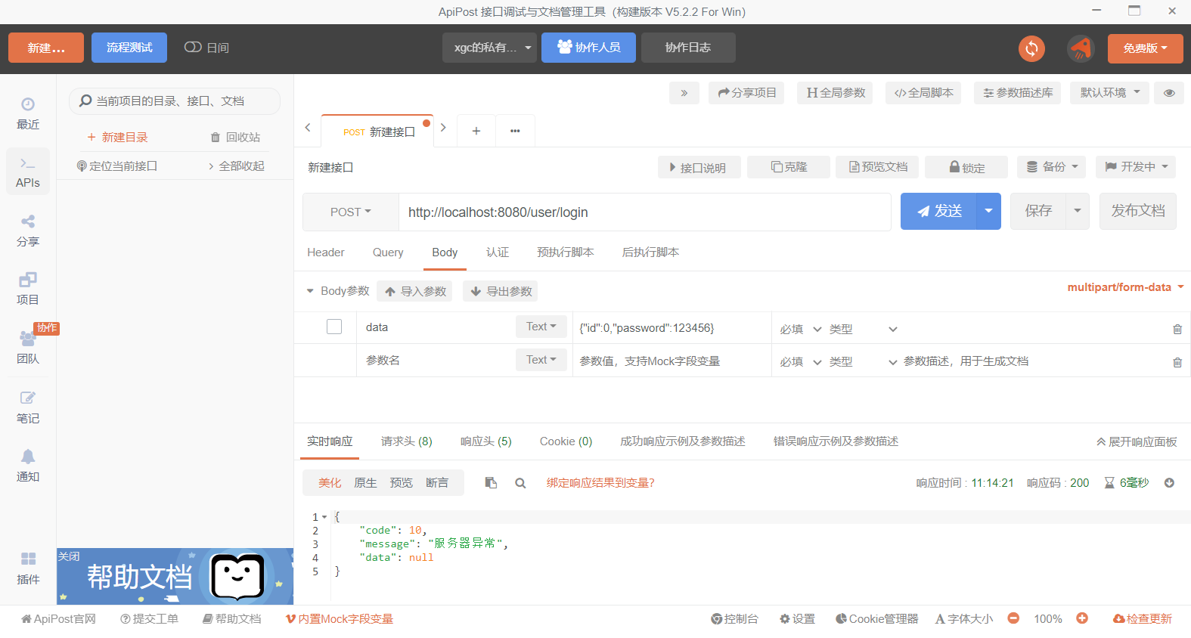Image resolution: width=1191 pixels, height=638 pixels.
Task: Open the Text dropdown in 参数名 row
Action: point(541,360)
